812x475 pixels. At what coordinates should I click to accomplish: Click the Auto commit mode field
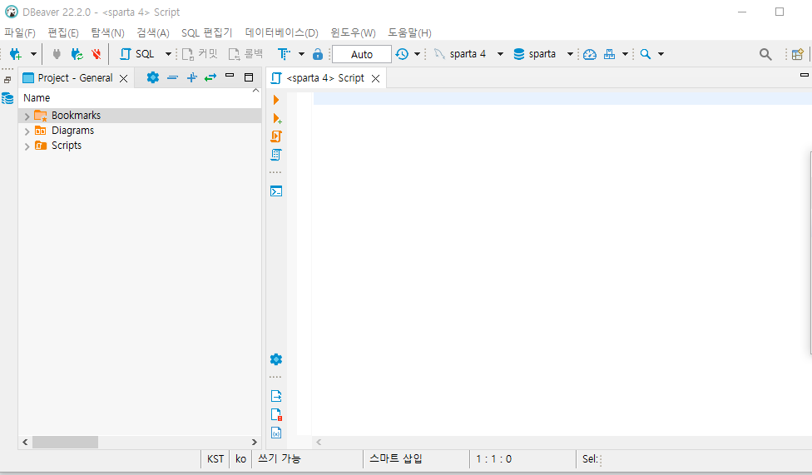361,54
